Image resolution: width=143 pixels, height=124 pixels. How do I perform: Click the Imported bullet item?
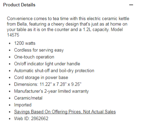23,105
